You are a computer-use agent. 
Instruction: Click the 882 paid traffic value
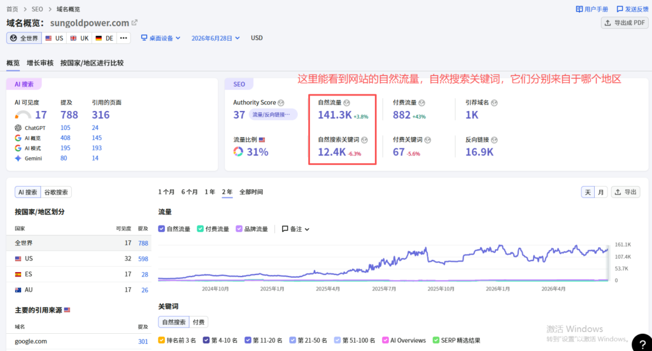click(402, 115)
